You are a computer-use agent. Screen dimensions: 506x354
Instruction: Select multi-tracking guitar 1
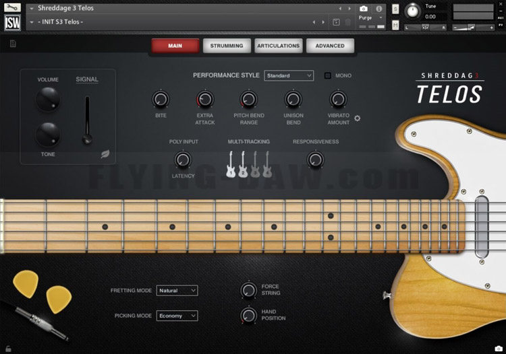coord(231,164)
